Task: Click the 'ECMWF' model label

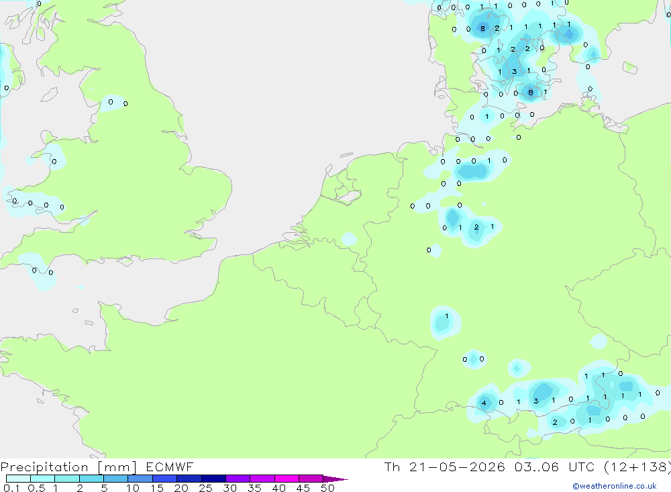Action: pos(170,466)
